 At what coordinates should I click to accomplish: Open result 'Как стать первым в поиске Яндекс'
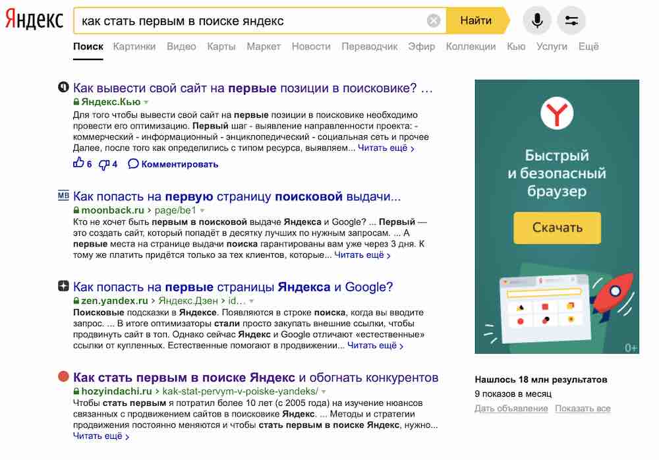click(256, 377)
